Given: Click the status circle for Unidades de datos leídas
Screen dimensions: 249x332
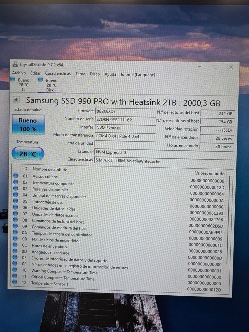Looking at the screenshot, I should 16,207.
